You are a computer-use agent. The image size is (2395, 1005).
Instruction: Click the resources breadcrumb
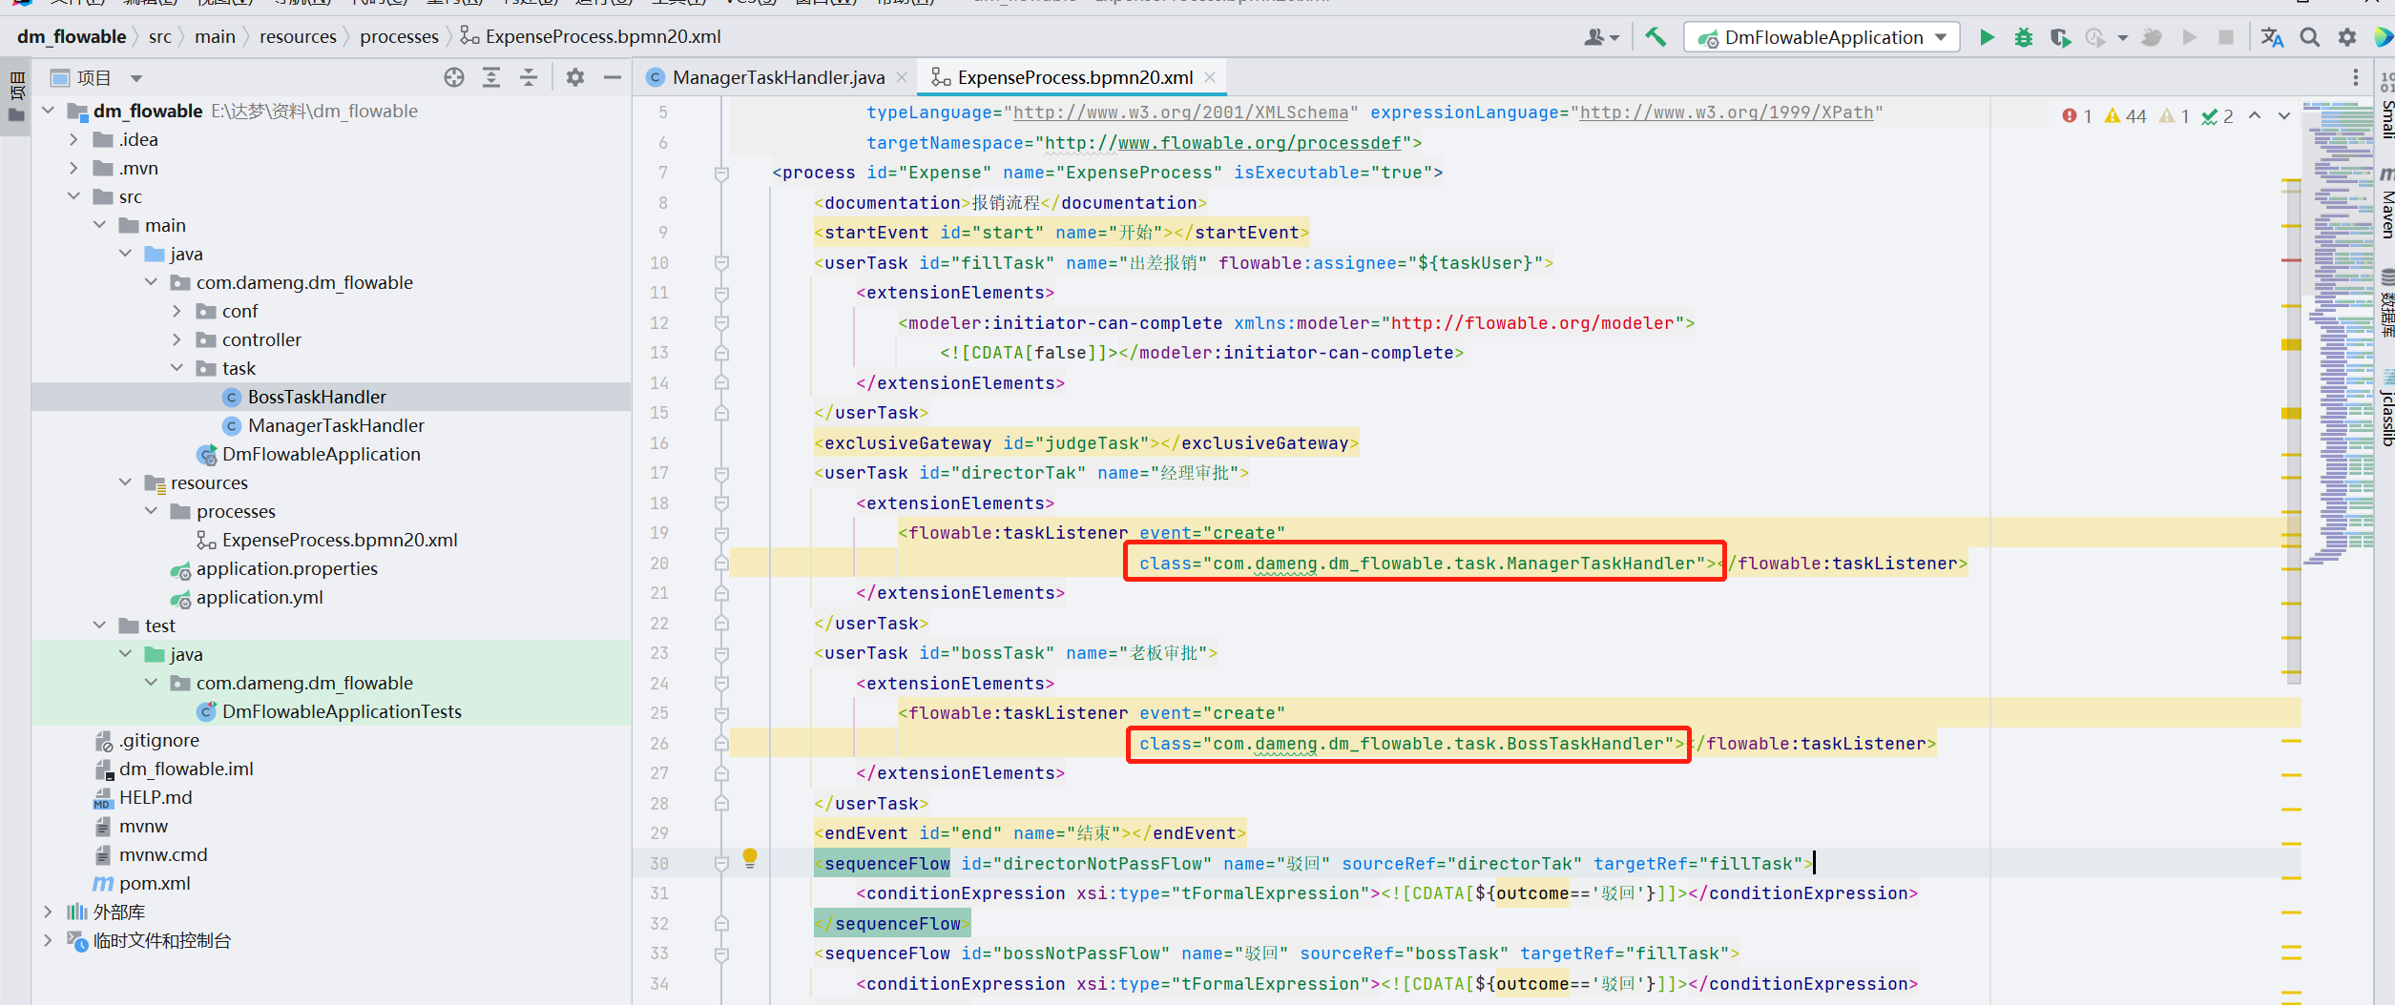pos(298,37)
